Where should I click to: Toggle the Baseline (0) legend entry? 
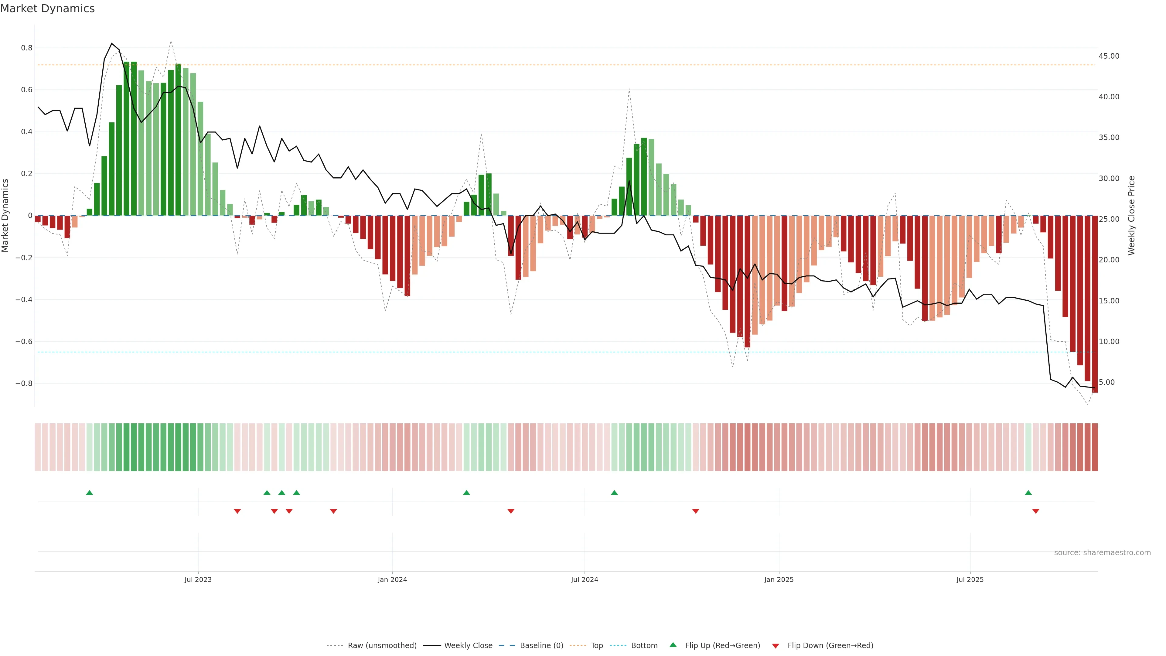(541, 646)
